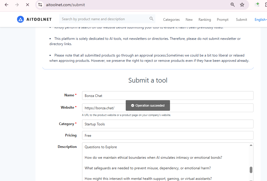Click the AITOOLNET logo

point(34,19)
